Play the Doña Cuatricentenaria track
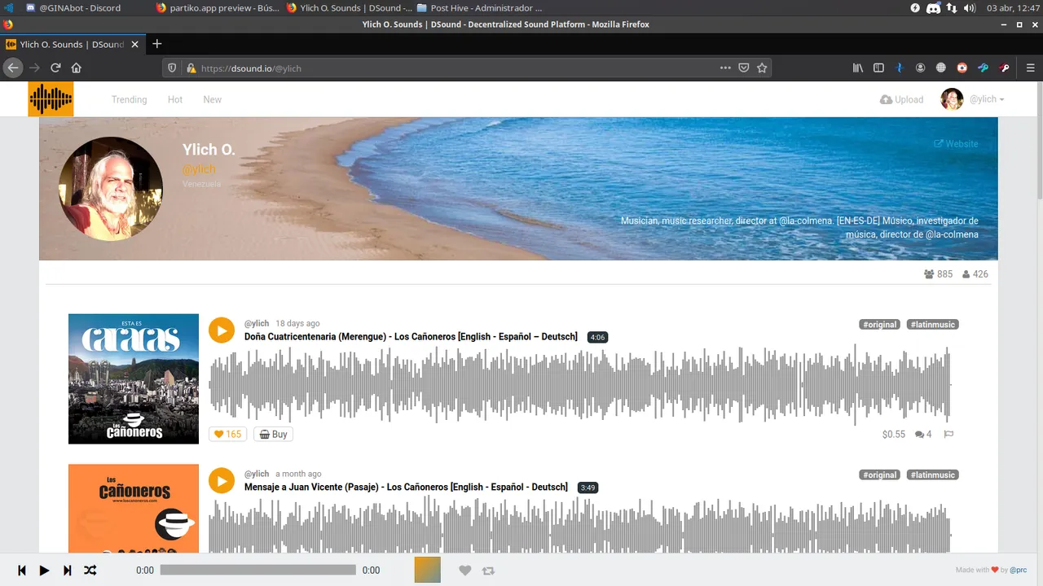The height and width of the screenshot is (586, 1043). [222, 330]
